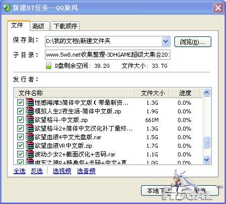Click the archive icon for 欲望格斗2+简体中文汉化补丁
The height and width of the screenshot is (204, 226).
click(30, 128)
